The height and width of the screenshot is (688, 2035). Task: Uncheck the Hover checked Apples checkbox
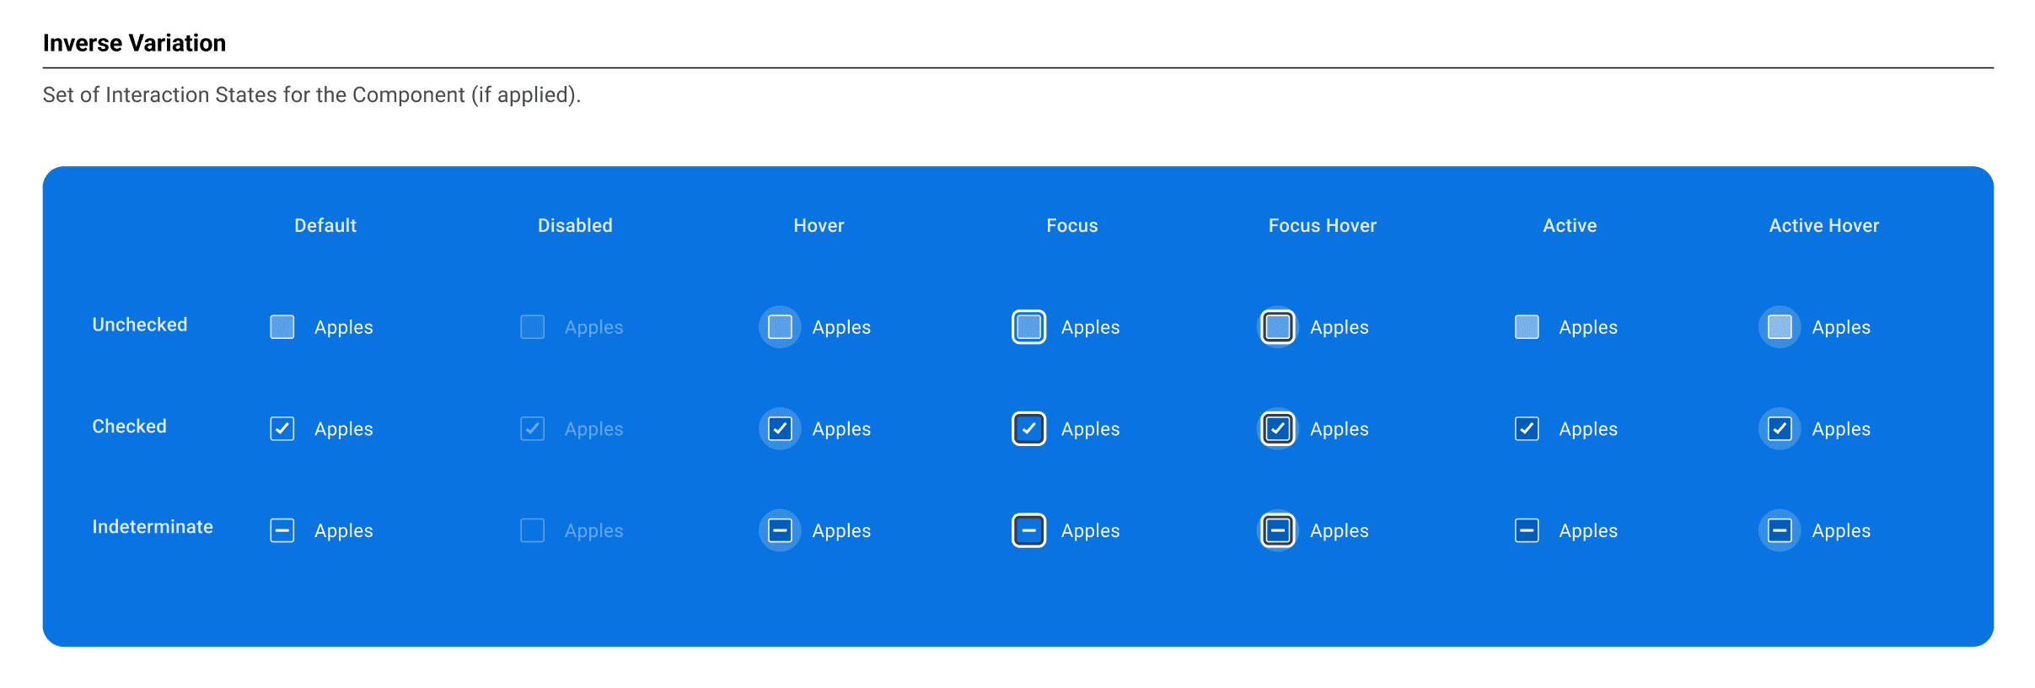780,429
